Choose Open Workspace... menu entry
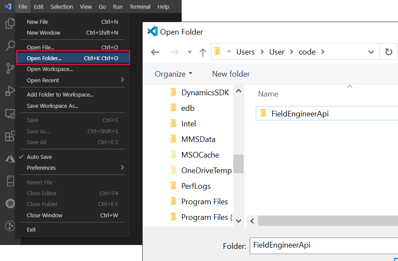398x261 pixels. [72, 69]
